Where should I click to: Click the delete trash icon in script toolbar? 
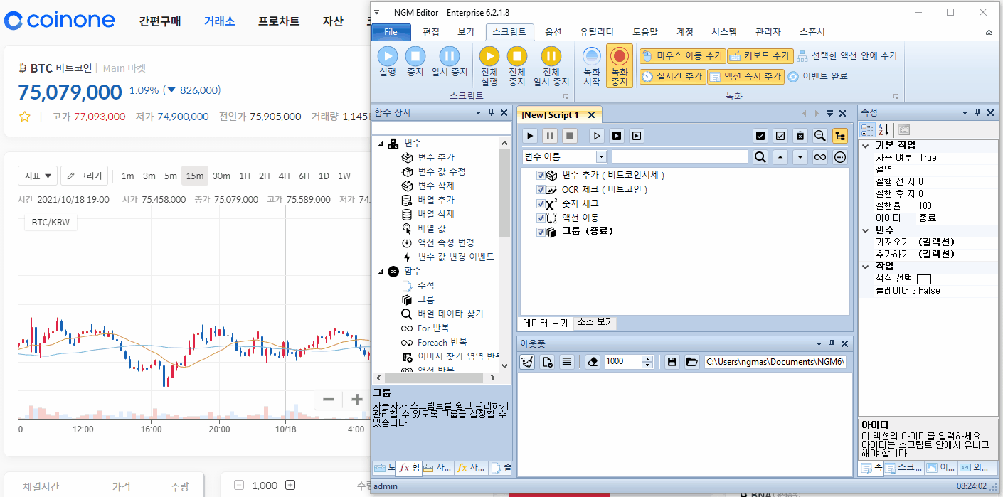click(x=800, y=136)
